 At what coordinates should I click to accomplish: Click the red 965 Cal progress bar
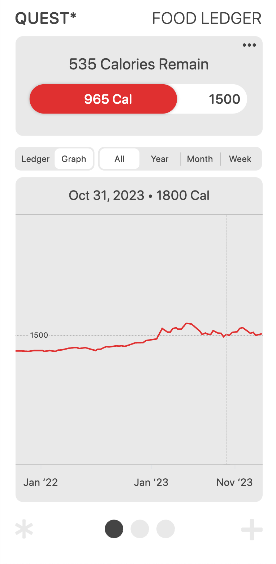[x=103, y=99]
